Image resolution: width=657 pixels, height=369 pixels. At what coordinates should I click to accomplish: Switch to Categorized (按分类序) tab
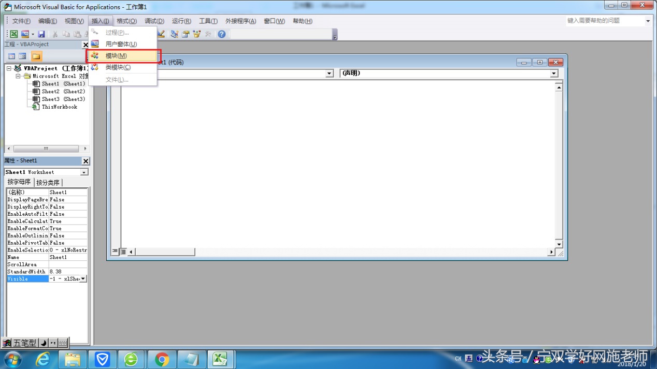click(48, 182)
